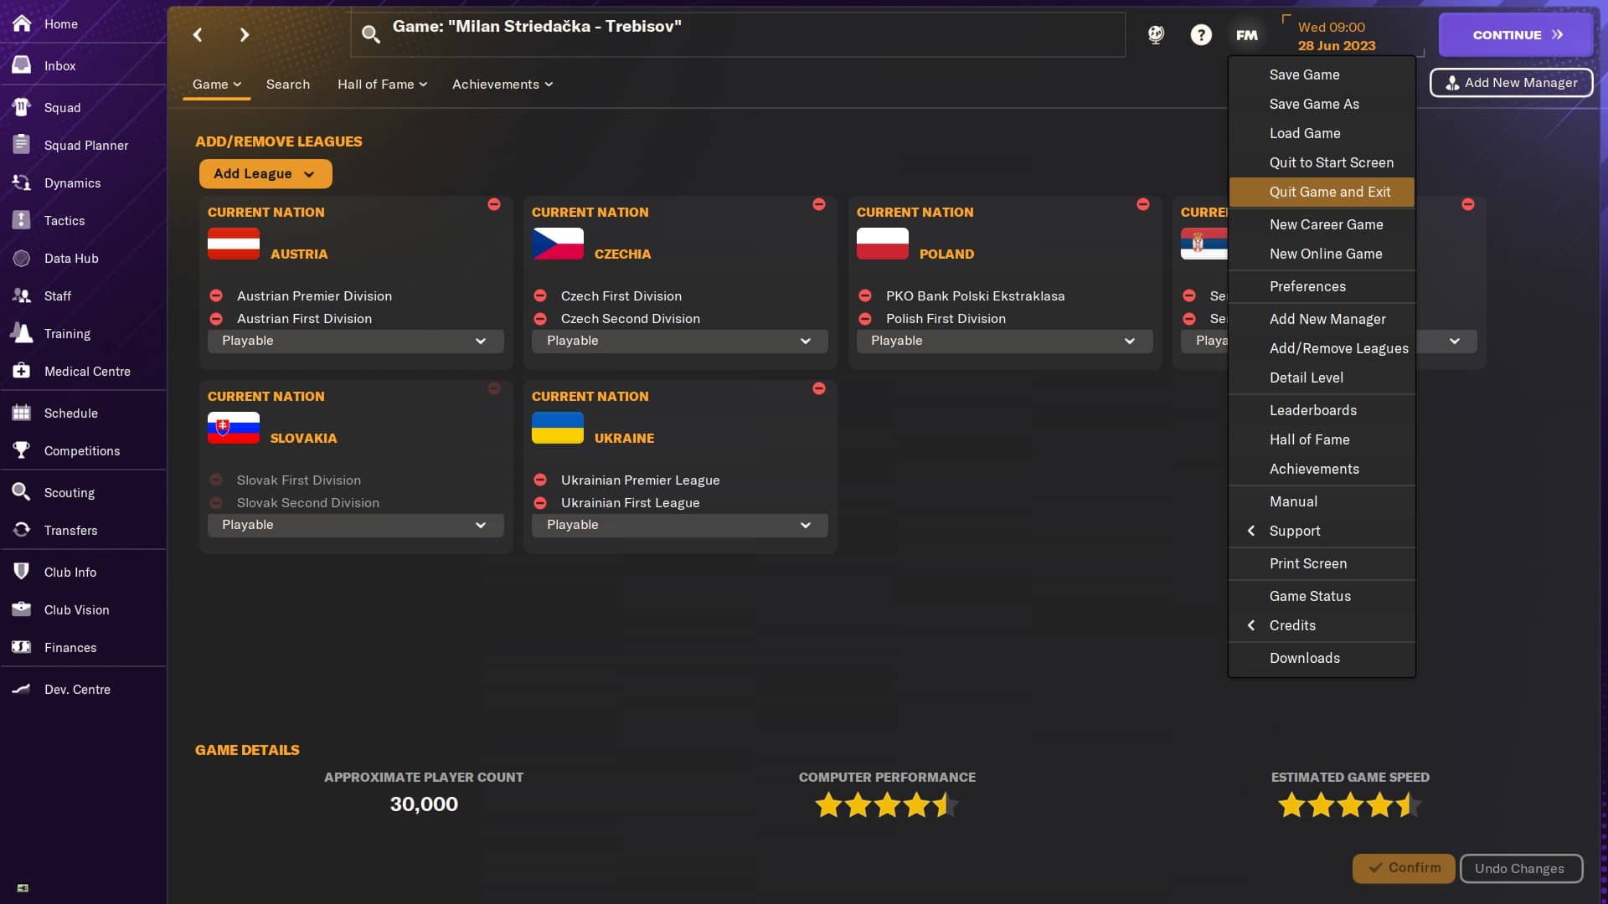Open the Squad Planner icon

pos(22,145)
